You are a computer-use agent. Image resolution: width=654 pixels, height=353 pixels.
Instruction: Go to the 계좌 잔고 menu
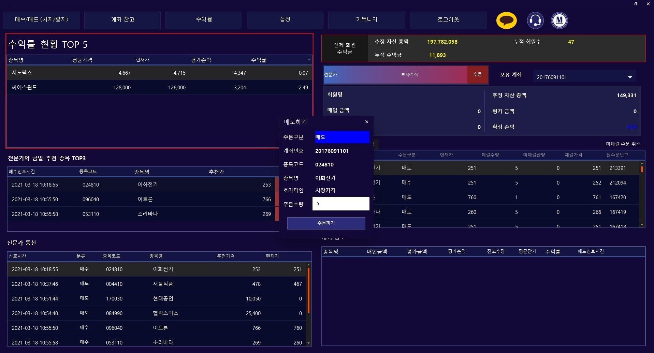tap(122, 20)
